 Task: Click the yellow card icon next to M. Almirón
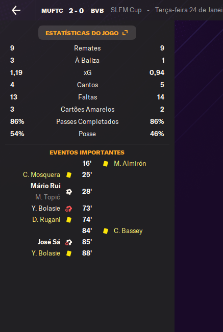[106, 164]
